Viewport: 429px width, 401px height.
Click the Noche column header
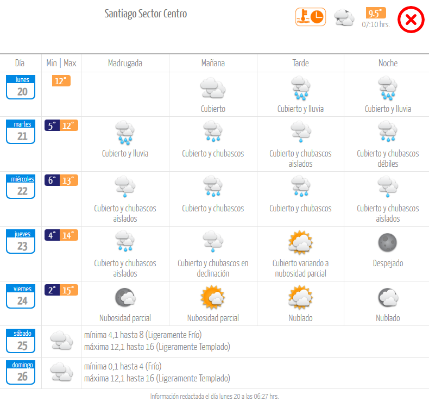click(x=388, y=63)
